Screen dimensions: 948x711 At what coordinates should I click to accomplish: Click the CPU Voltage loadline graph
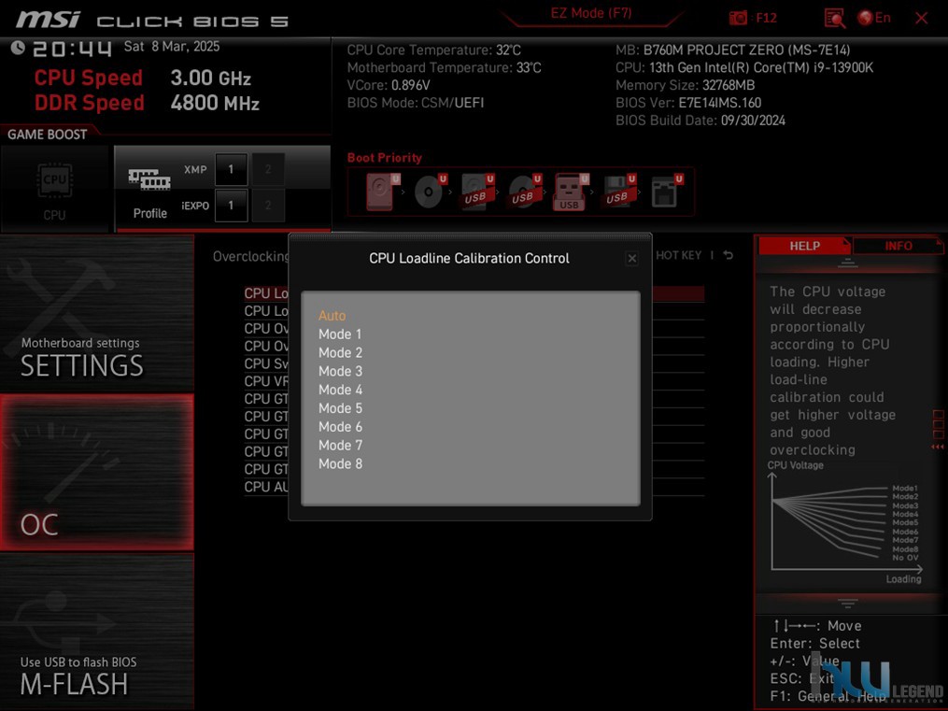pos(845,523)
